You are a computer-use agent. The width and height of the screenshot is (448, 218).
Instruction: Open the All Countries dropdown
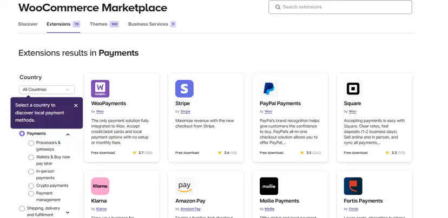coord(47,90)
